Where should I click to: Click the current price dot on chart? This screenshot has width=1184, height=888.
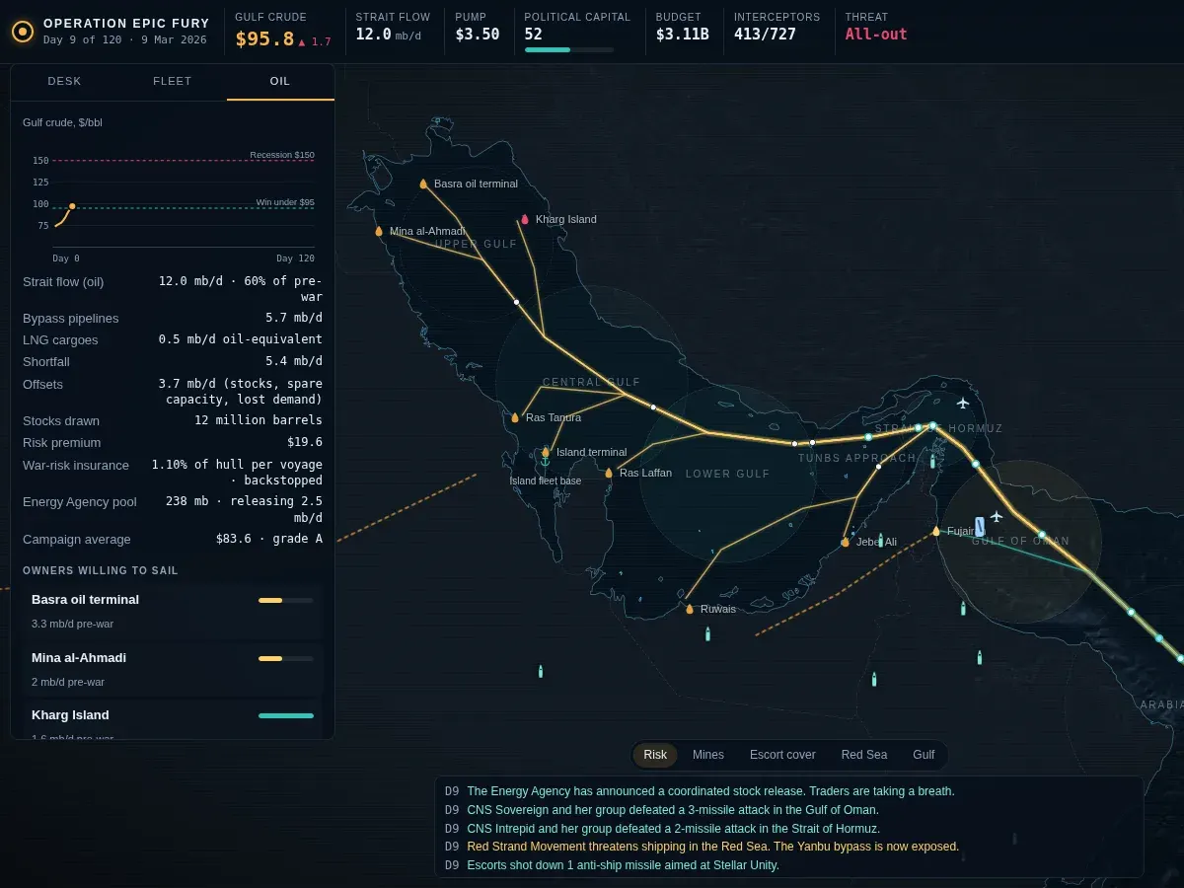[x=72, y=206]
